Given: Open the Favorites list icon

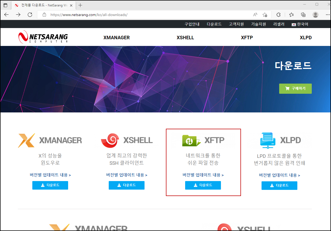Looking at the screenshot, I should tap(291, 15).
